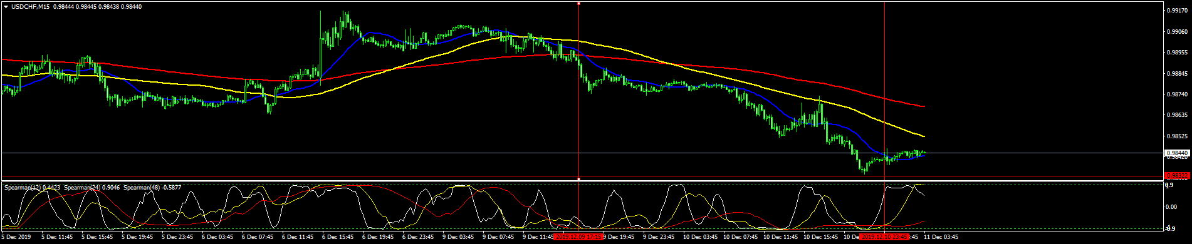Click the 0.98740 price scale value
Screen dimensions: 1192x244
[1177, 94]
